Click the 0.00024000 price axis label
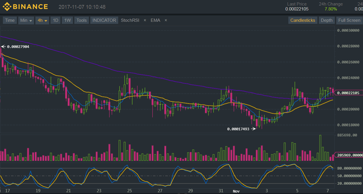The image size is (363, 194). tap(348, 78)
